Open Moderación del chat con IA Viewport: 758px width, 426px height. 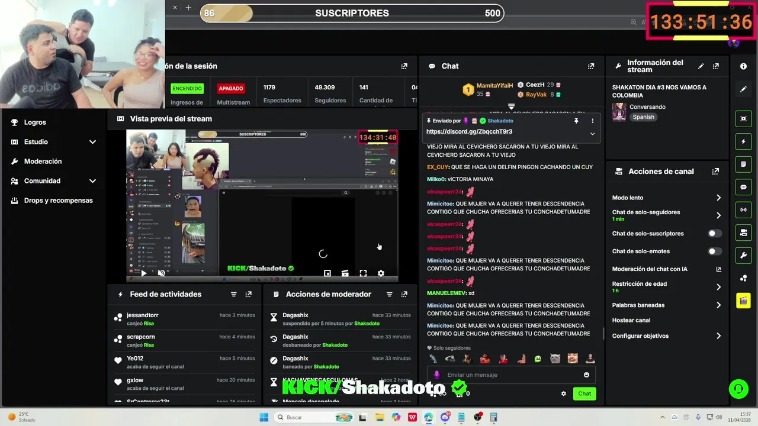[666, 269]
